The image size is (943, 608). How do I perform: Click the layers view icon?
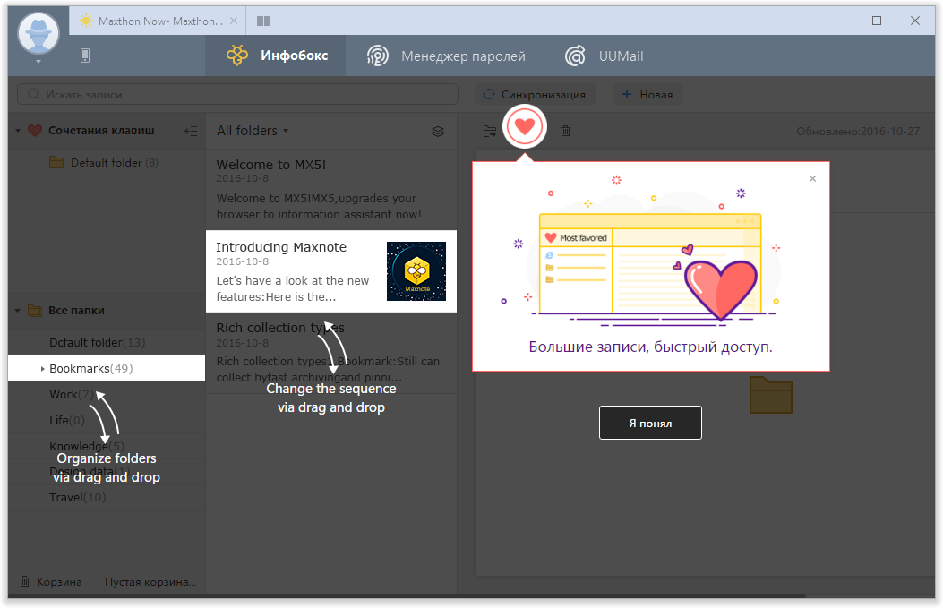[x=438, y=131]
